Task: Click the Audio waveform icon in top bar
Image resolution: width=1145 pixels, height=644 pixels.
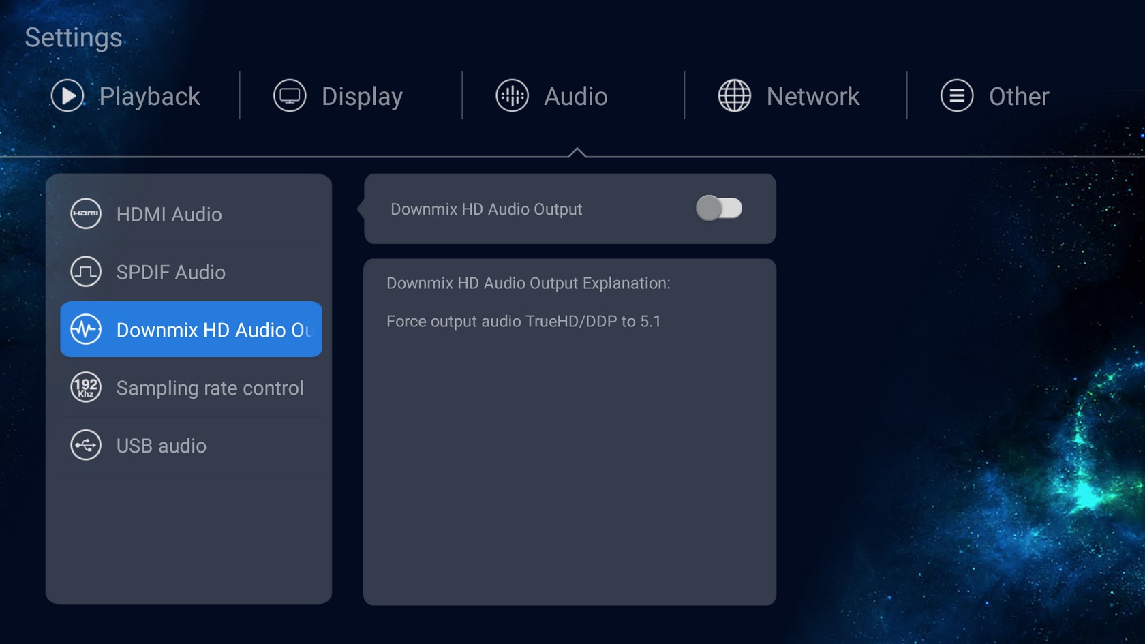Action: tap(512, 96)
